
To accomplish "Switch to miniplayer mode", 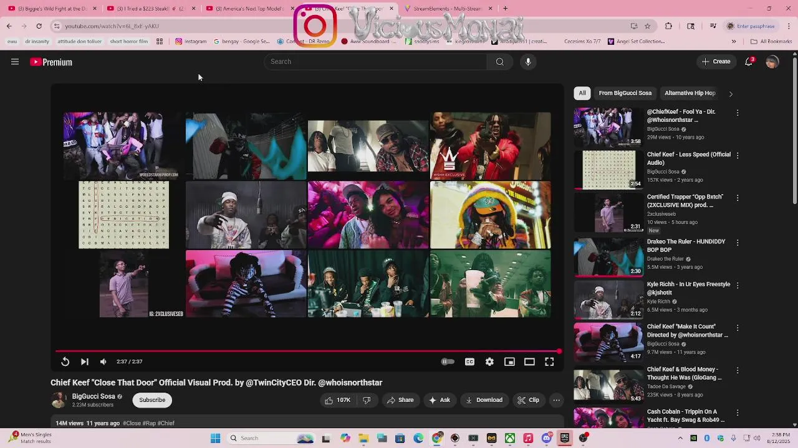I will pos(509,362).
